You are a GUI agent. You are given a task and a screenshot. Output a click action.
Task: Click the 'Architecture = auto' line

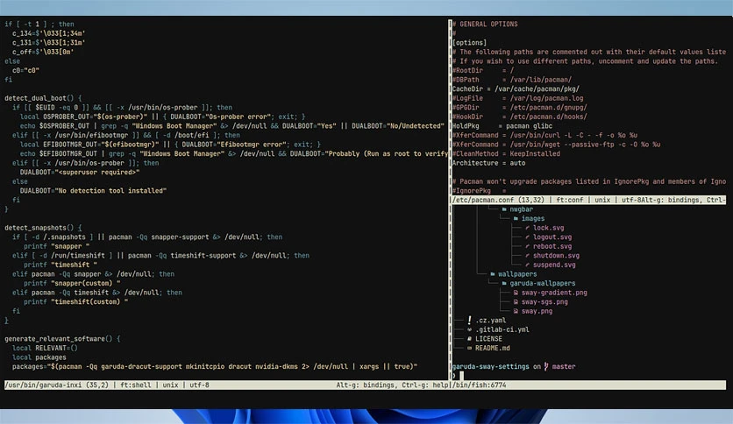[x=488, y=163]
